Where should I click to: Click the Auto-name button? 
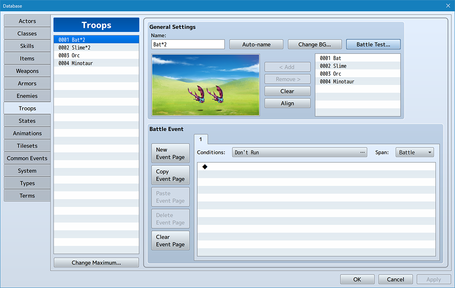tap(256, 44)
